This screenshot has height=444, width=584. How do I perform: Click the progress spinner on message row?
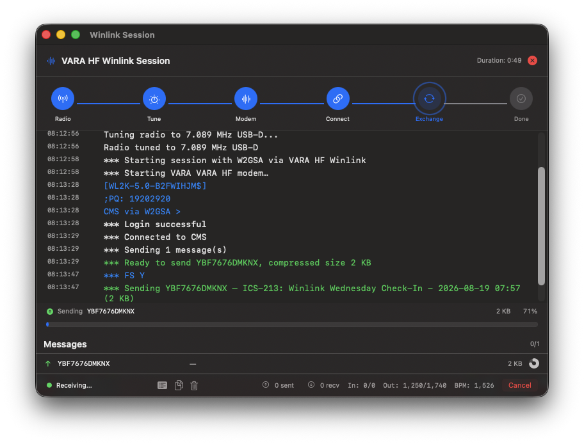(x=533, y=363)
